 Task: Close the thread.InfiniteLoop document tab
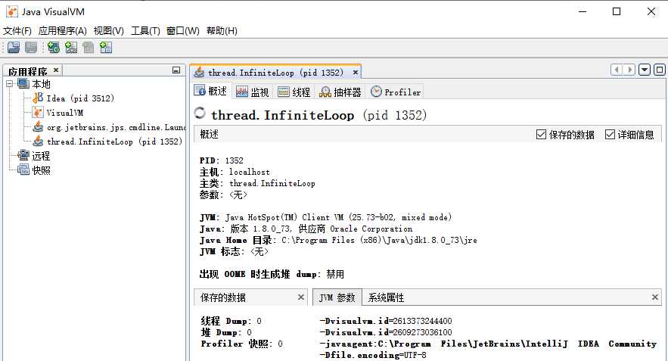[356, 73]
